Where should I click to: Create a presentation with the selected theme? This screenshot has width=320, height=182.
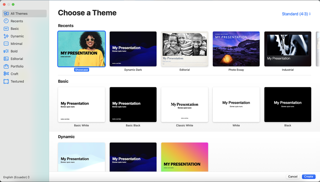[x=308, y=176]
